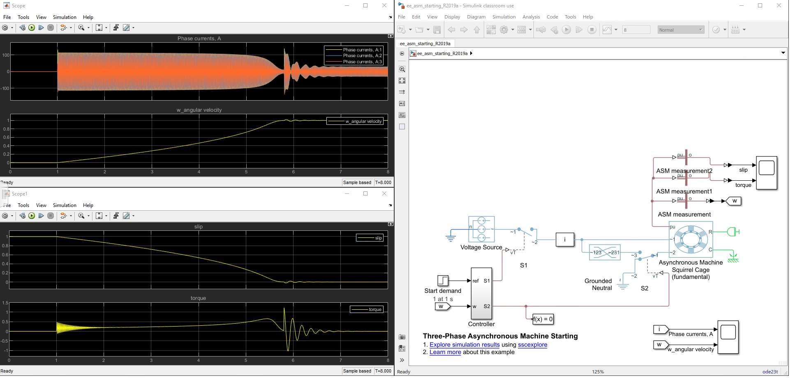This screenshot has height=382, width=795.
Task: Step forward the simulation in Scope toolbar
Action: tap(41, 28)
